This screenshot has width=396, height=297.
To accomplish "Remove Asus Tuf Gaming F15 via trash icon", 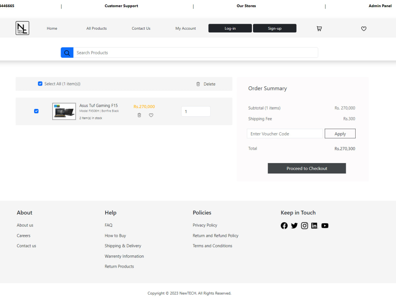I will tap(139, 115).
